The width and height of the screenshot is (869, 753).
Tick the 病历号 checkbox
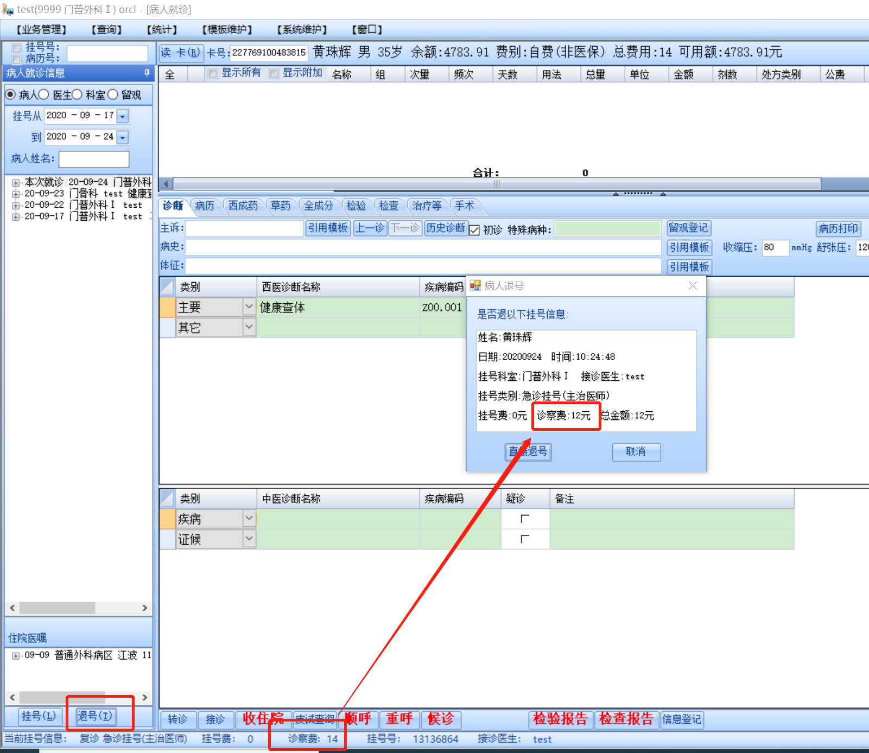coord(17,59)
